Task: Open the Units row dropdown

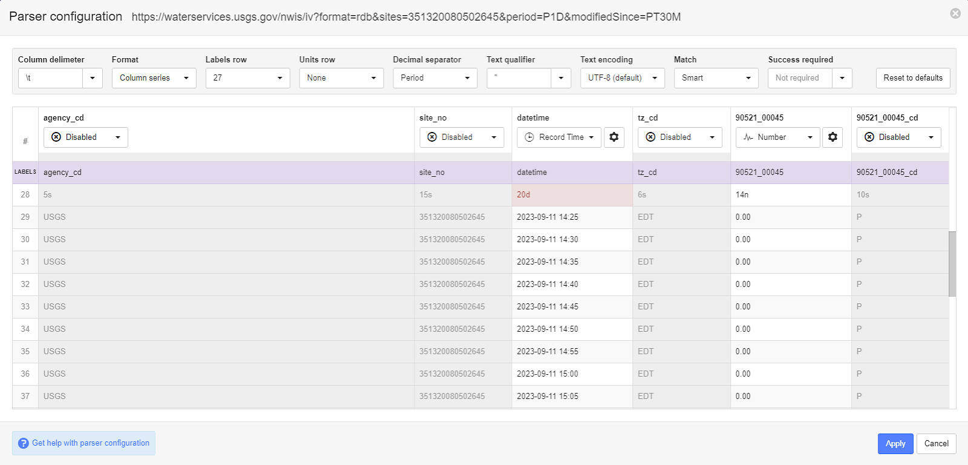Action: click(x=342, y=78)
